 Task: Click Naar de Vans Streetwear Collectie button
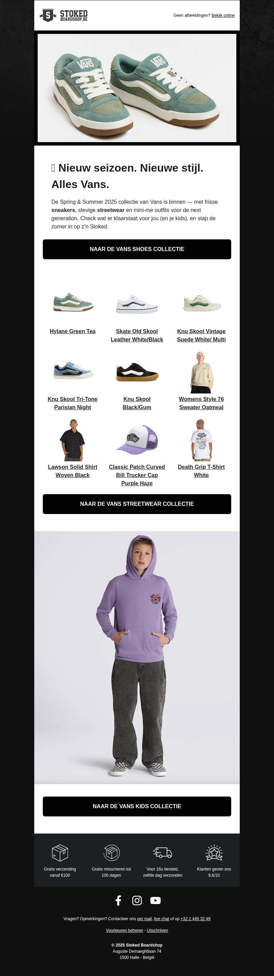(137, 504)
